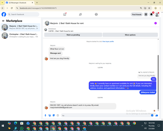Viewport: 163px width, 131px height.
Task: Click the voice clip microphone icon
Action: click(45, 115)
